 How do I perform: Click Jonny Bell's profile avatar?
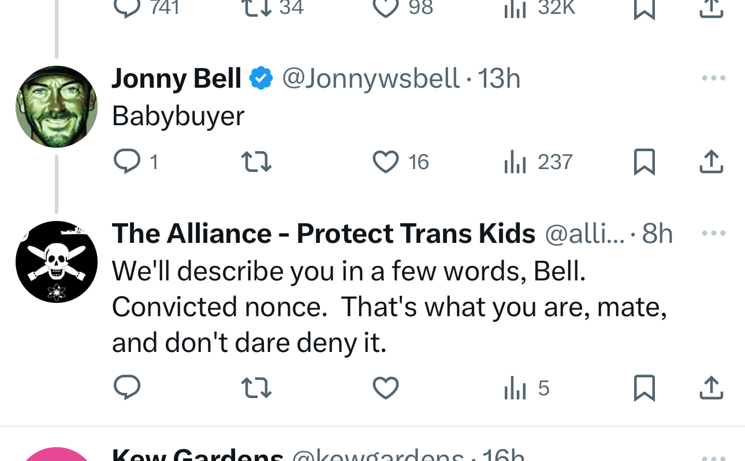[57, 107]
